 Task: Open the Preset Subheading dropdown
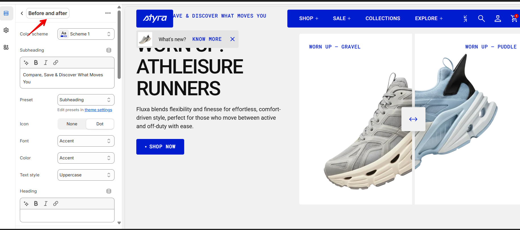coord(86,100)
